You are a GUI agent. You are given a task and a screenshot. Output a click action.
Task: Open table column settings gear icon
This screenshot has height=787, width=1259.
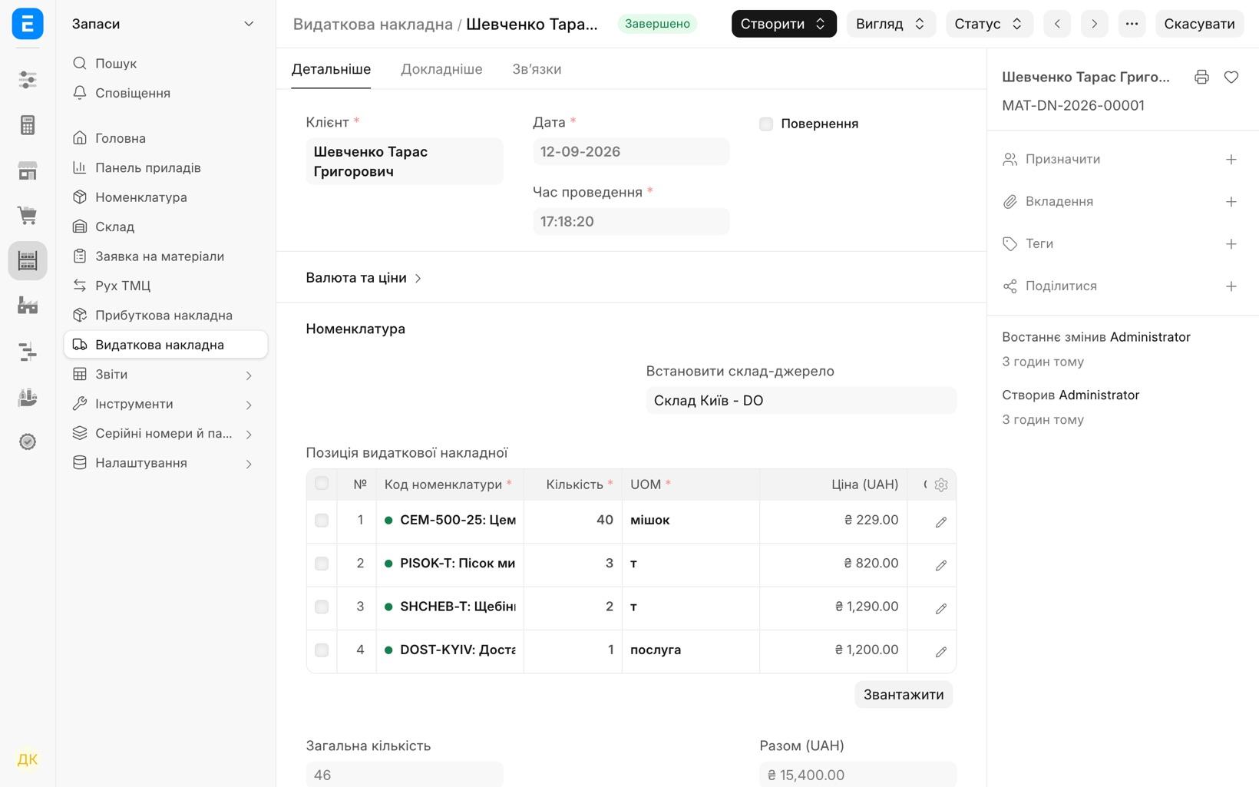pos(941,484)
